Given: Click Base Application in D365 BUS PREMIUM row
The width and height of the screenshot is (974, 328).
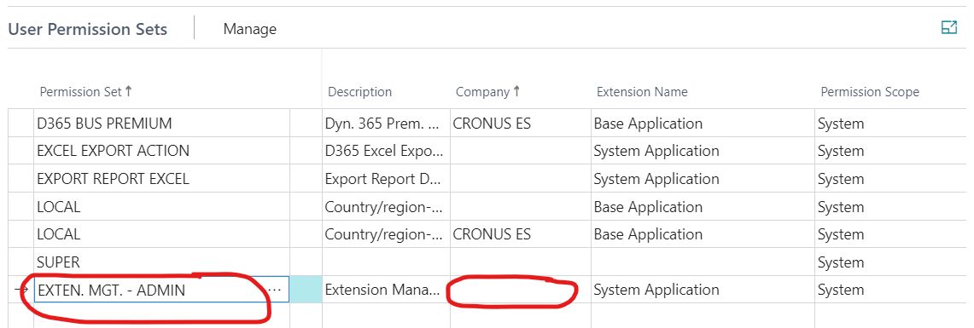Looking at the screenshot, I should pyautogui.click(x=703, y=124).
